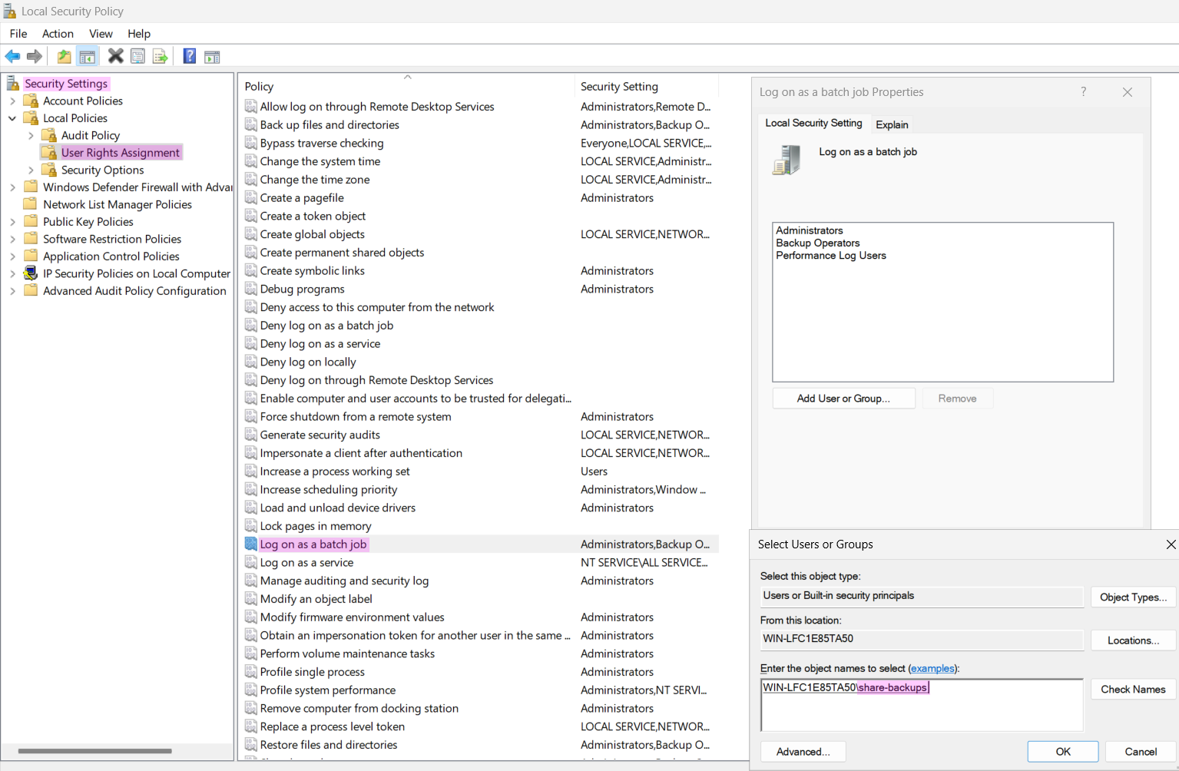This screenshot has width=1179, height=771.
Task: Click the Back arrow toolbar icon
Action: pyautogui.click(x=12, y=56)
